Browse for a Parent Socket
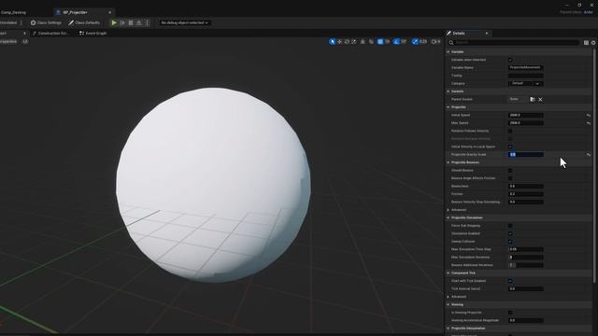This screenshot has height=336, width=598. tap(533, 100)
